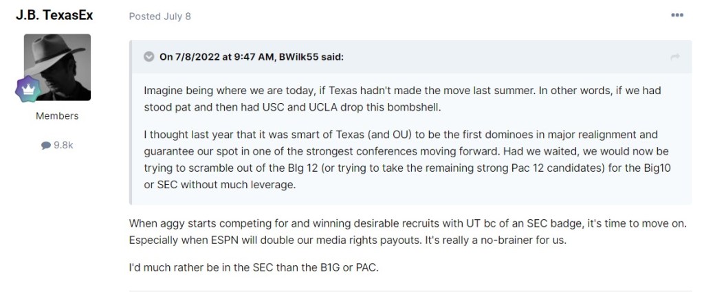Image resolution: width=704 pixels, height=292 pixels.
Task: Click the "Posted July 8" timestamp
Action: (159, 16)
